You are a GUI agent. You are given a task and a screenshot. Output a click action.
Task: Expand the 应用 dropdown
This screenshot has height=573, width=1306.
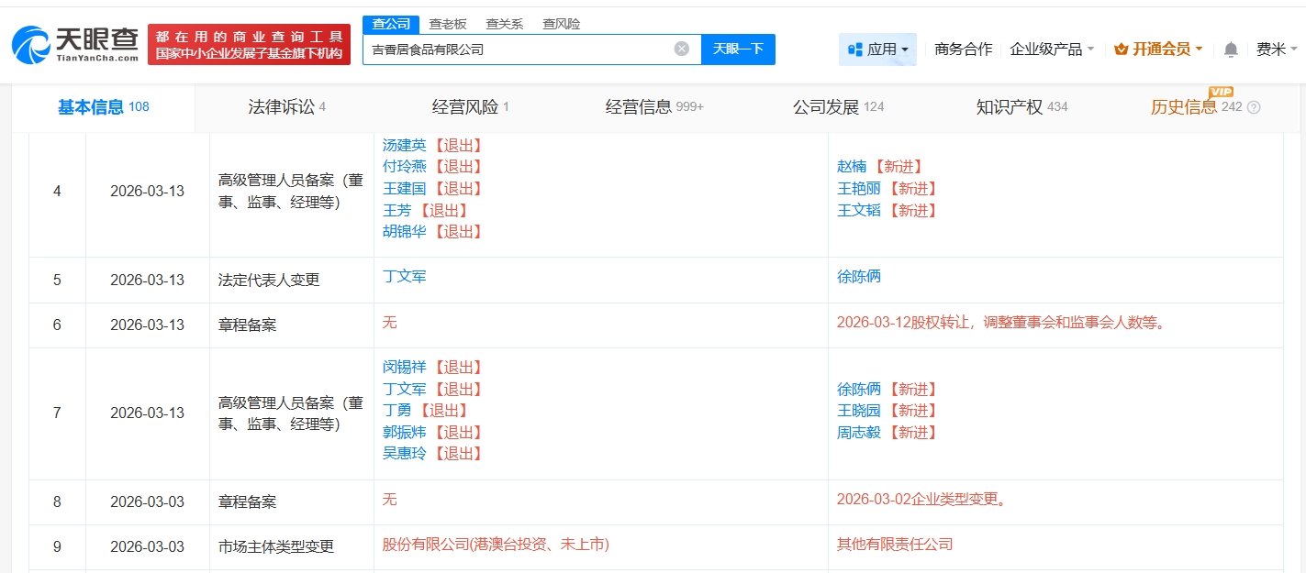coord(905,50)
